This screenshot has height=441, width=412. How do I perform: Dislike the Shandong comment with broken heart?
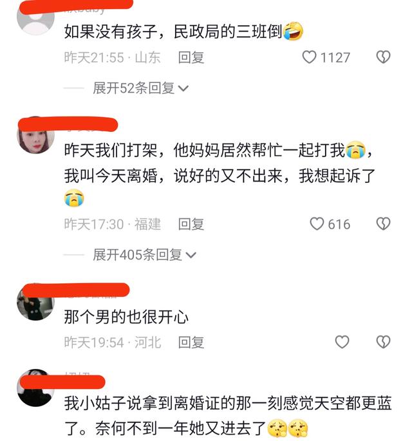[x=383, y=57]
